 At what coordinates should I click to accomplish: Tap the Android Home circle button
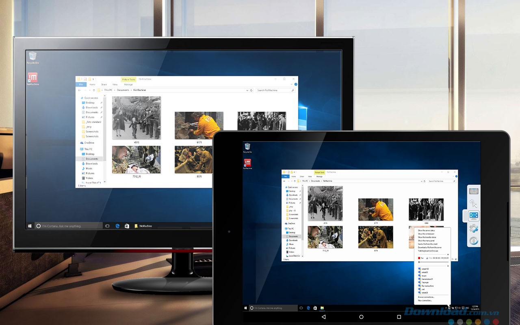361,317
